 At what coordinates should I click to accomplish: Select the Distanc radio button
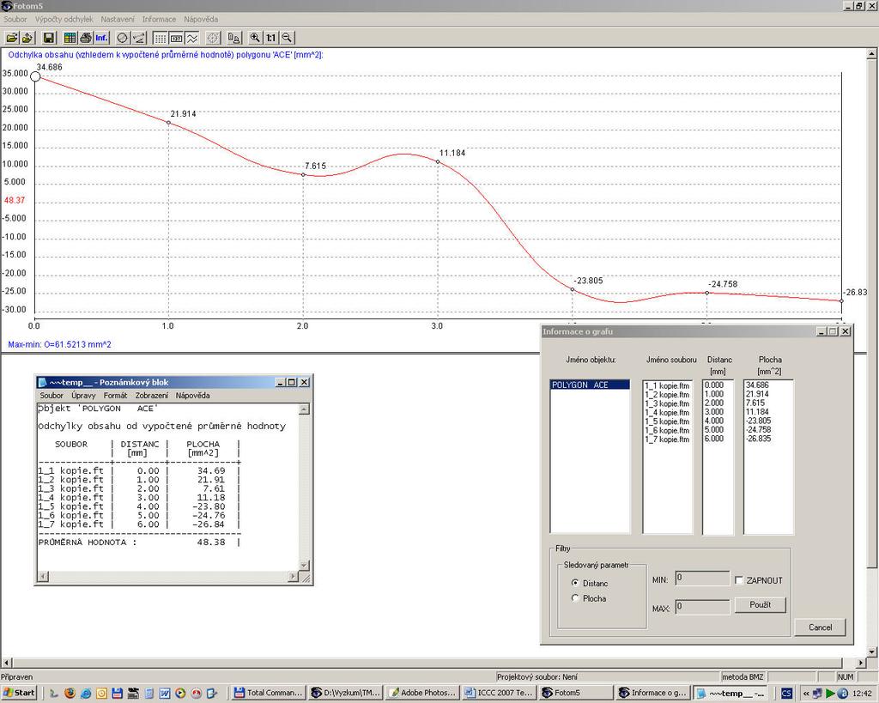pos(575,583)
